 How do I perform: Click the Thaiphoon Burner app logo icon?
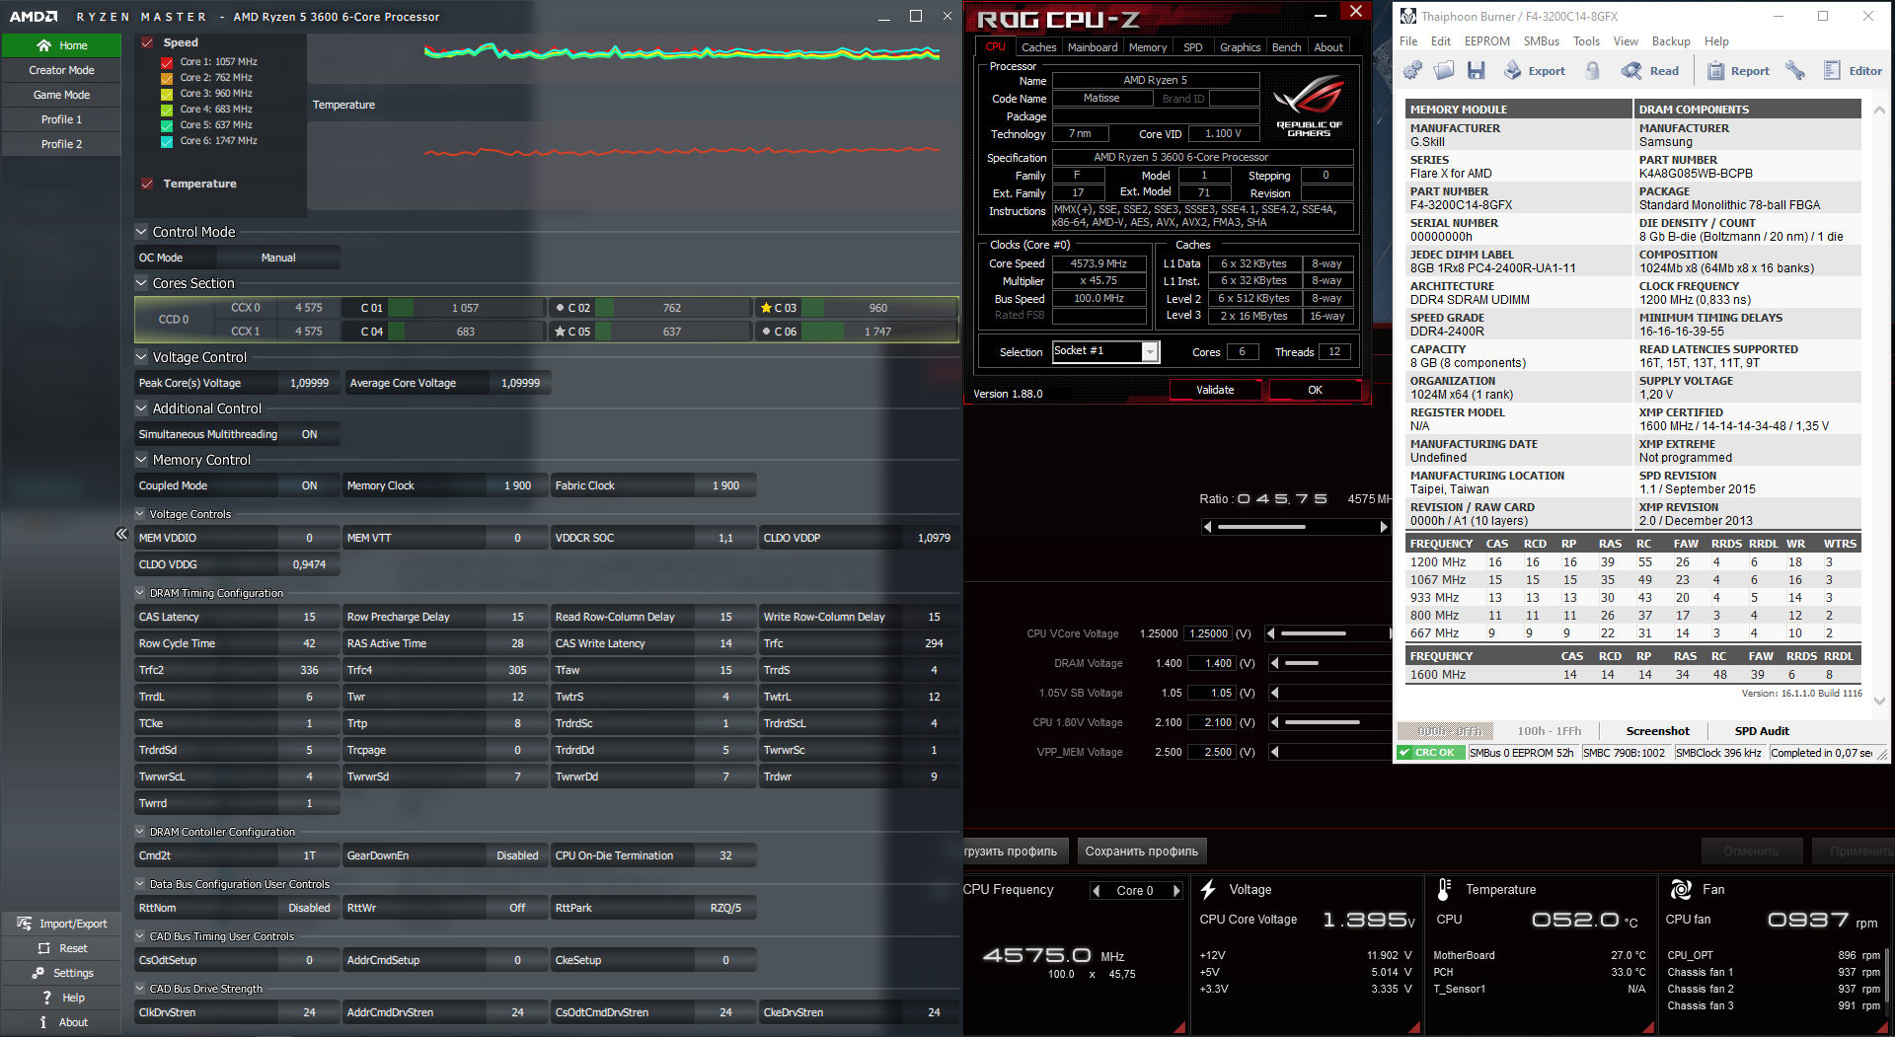tap(1407, 17)
